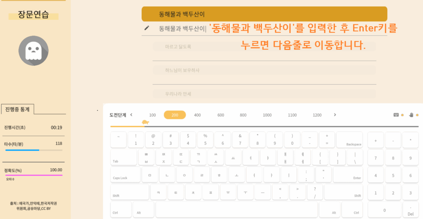Click the number row 1 key
The height and width of the screenshot is (219, 423).
135,140
